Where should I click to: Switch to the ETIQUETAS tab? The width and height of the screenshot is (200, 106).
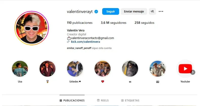coord(130,100)
